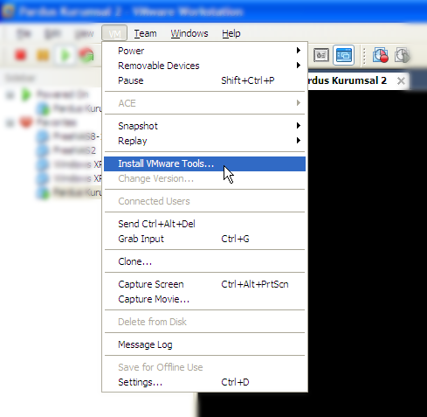Collapse the Favorites tree node

[10, 122]
